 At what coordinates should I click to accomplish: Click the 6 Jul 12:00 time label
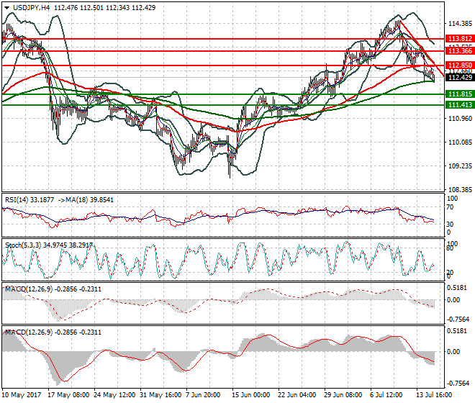coord(386,395)
